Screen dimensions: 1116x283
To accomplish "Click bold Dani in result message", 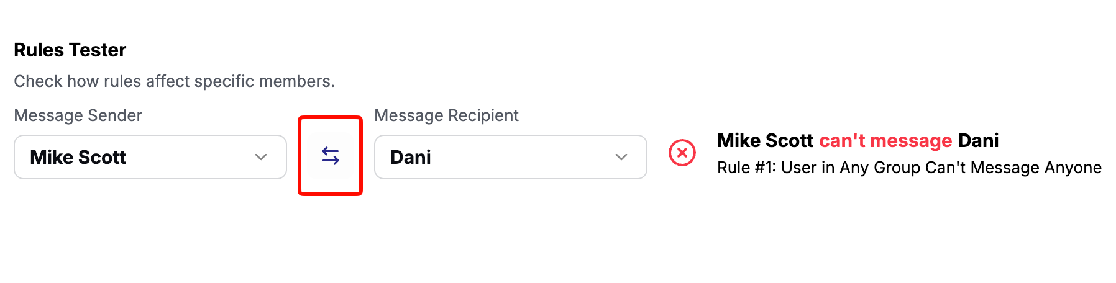I will click(x=978, y=141).
